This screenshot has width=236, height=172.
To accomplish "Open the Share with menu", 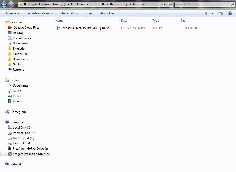I will pyautogui.click(x=69, y=13).
